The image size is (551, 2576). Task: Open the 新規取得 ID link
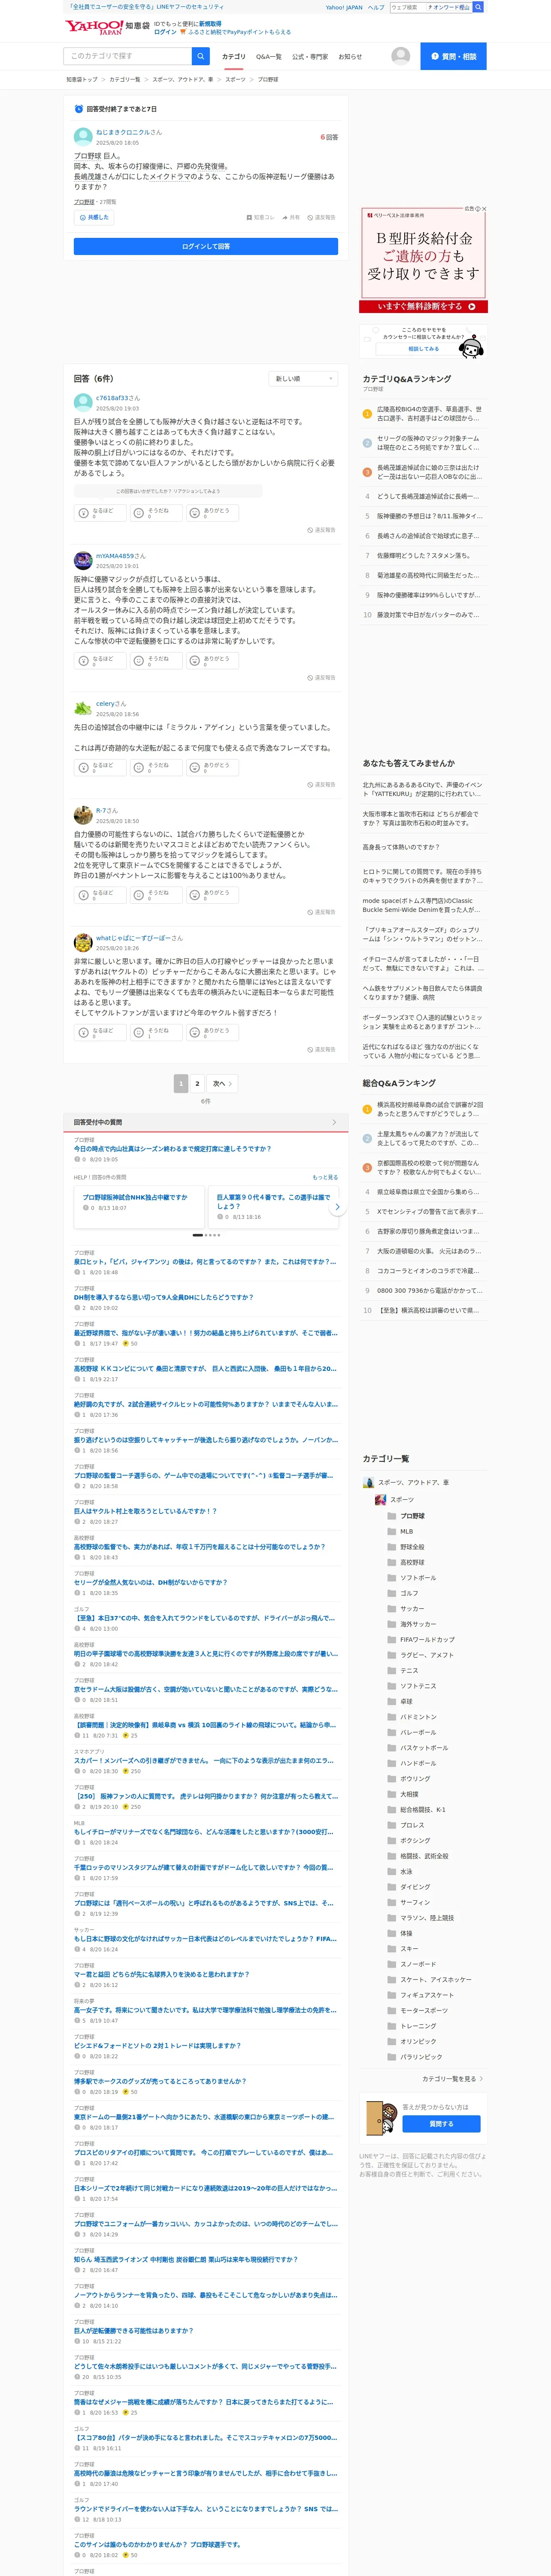[210, 23]
